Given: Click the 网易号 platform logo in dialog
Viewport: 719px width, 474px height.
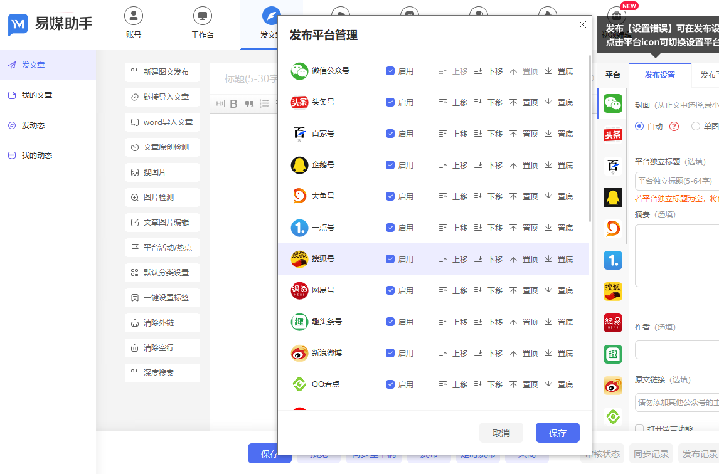Looking at the screenshot, I should (x=299, y=290).
